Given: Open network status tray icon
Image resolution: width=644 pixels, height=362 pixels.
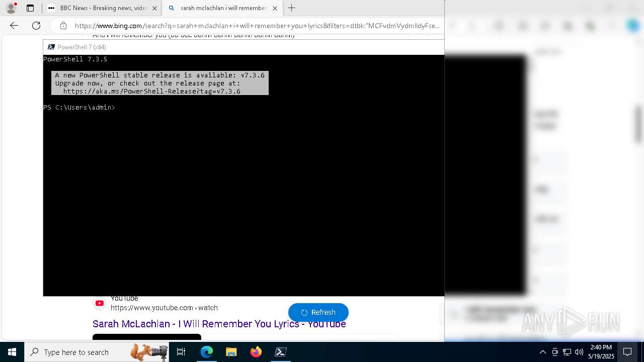Looking at the screenshot, I should pyautogui.click(x=567, y=352).
